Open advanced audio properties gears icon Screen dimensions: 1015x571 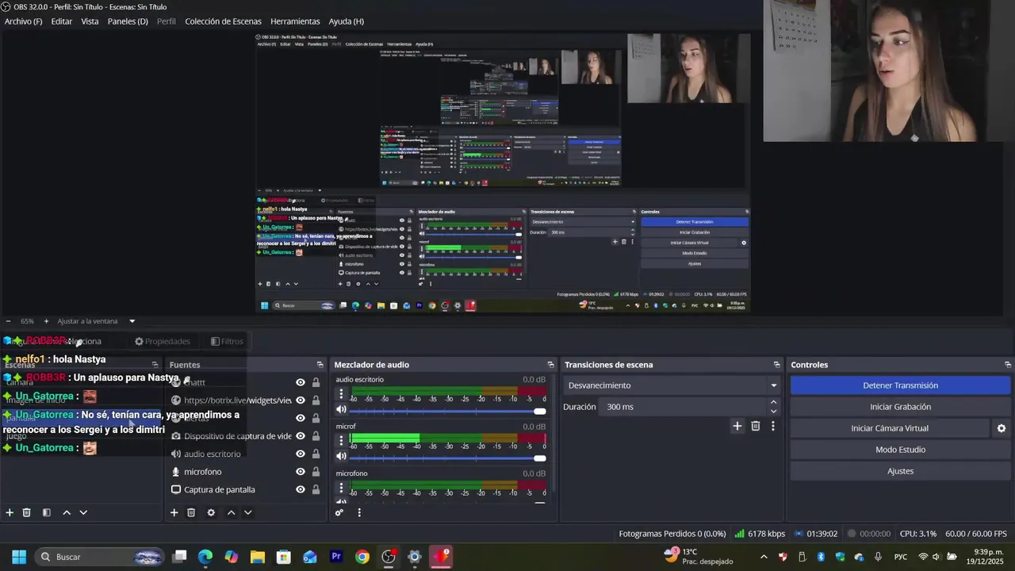339,512
